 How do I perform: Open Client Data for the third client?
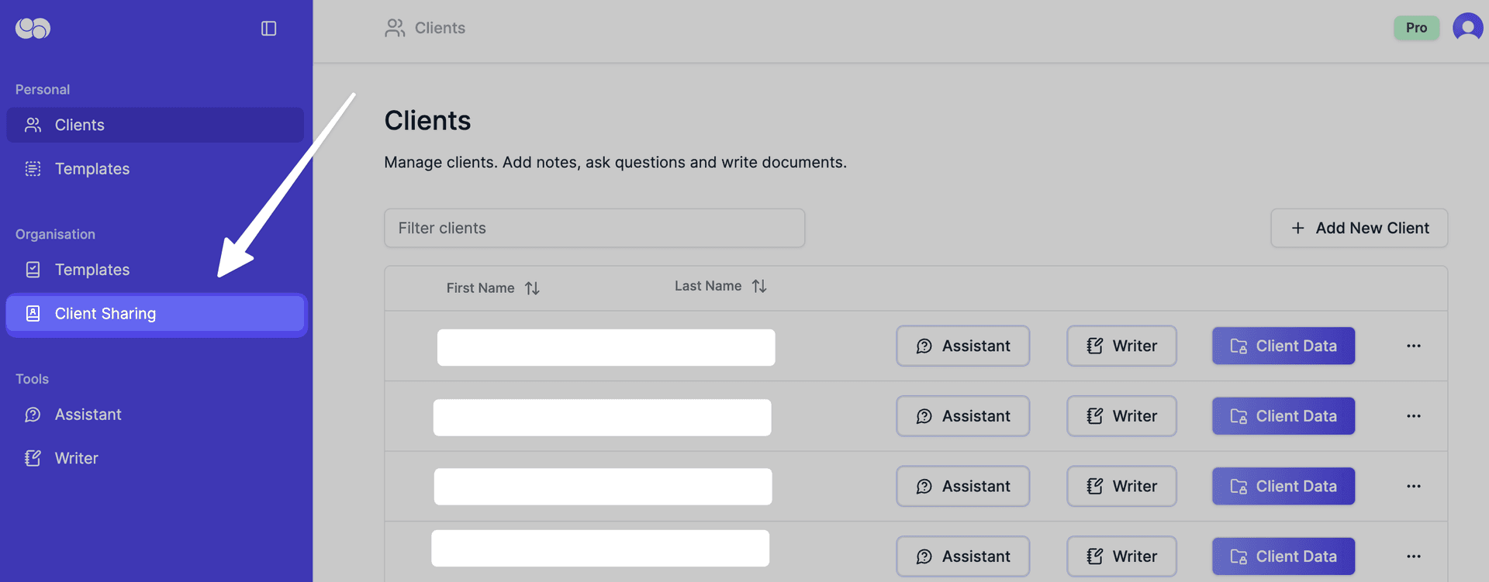point(1283,486)
